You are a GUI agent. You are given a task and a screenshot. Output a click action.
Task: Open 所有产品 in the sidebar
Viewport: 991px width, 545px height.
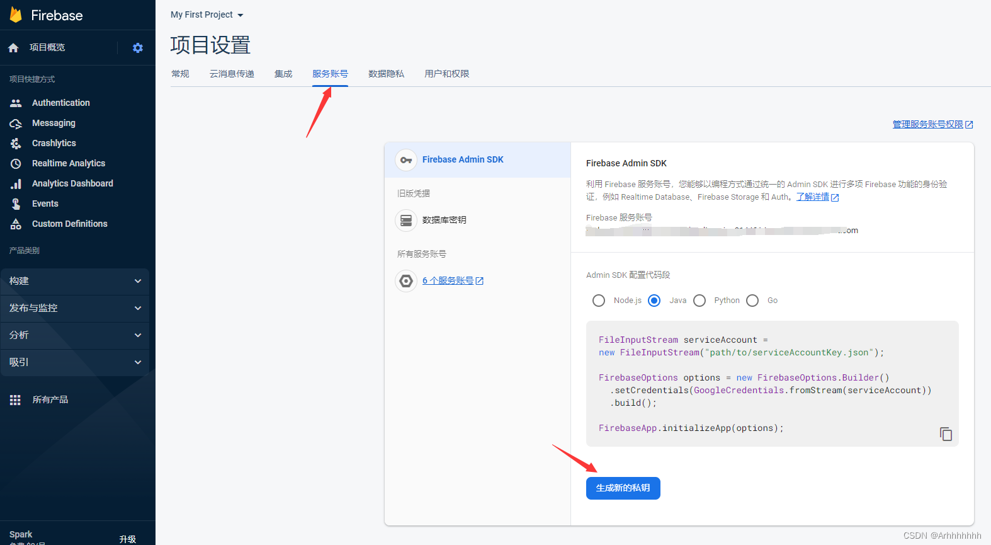(50, 400)
